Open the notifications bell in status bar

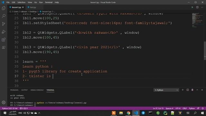tap(203, 108)
